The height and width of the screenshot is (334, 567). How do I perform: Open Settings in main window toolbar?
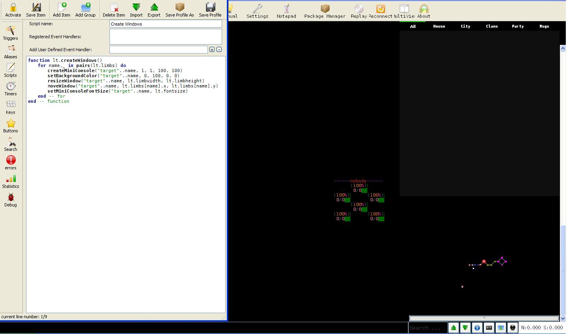point(258,11)
